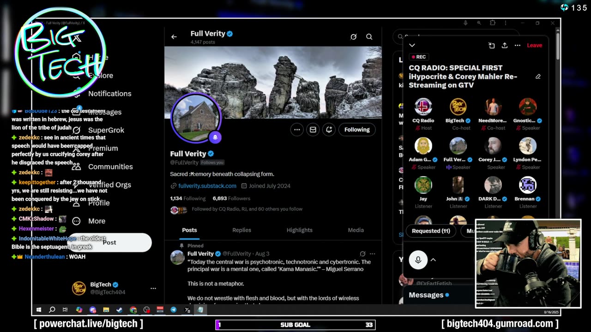Viewport: 591px width, 332px height.
Task: Open Adam G speaker avatar in Space
Action: (x=423, y=146)
